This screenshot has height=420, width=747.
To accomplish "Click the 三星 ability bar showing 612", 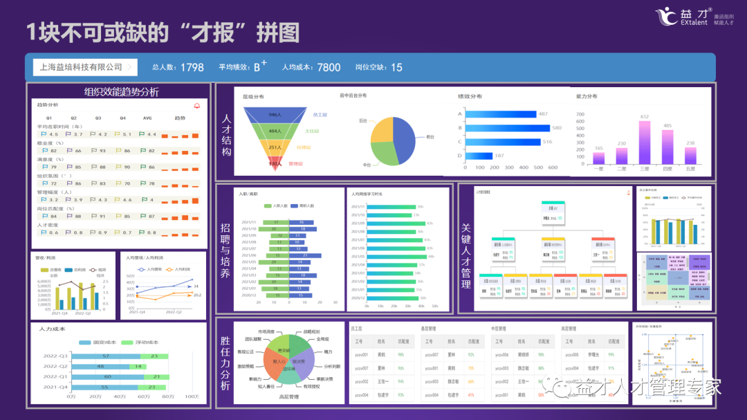I will pyautogui.click(x=645, y=143).
